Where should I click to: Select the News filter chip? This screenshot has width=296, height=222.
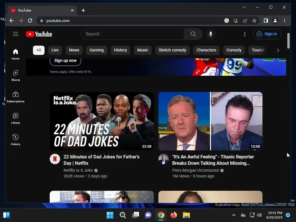[74, 50]
